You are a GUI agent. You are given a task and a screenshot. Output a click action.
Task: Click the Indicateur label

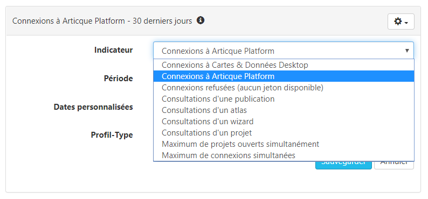(x=114, y=50)
